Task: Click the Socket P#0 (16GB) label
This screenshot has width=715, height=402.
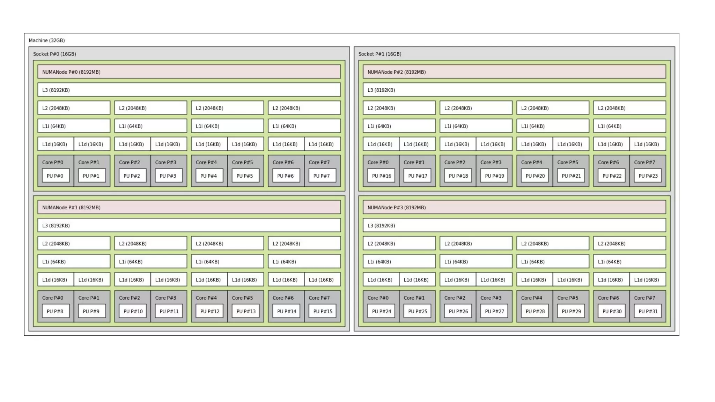Action: coord(54,54)
